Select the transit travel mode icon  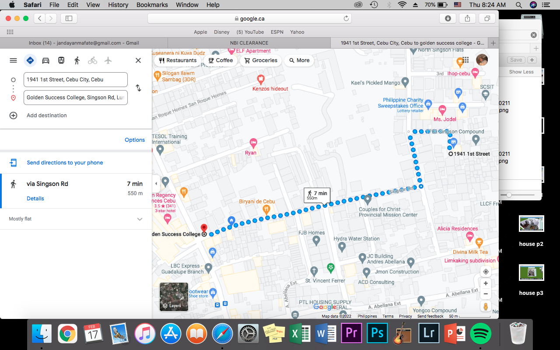61,60
